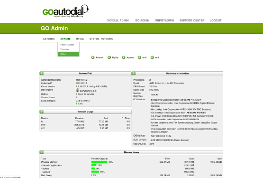Click the Memory Usage panel title
This screenshot has height=178, width=263.
pos(131,152)
